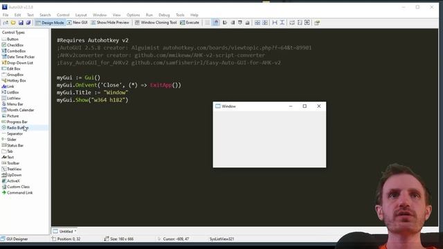Click the Make Same Height icon
The image size is (443, 249).
(x=300, y=23)
